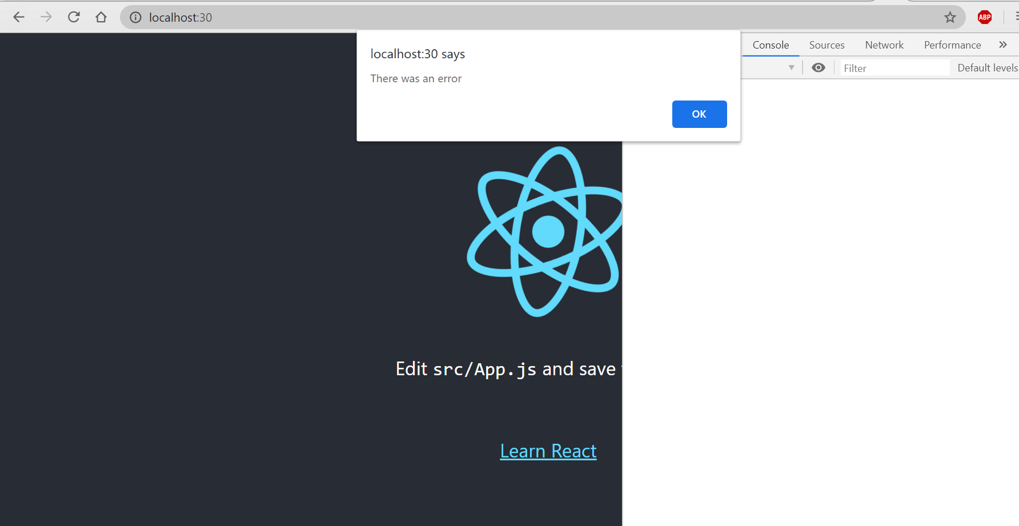Go forward to the next page

[46, 17]
